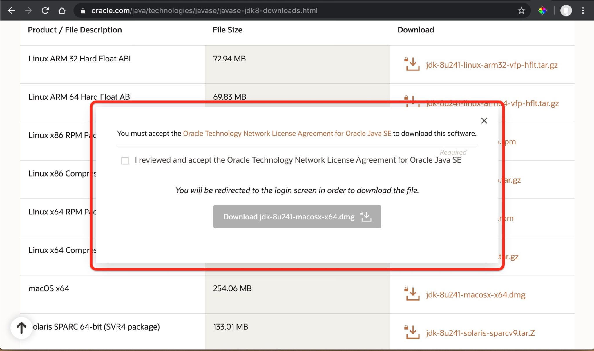Open the browser home page
The width and height of the screenshot is (594, 351).
click(62, 11)
